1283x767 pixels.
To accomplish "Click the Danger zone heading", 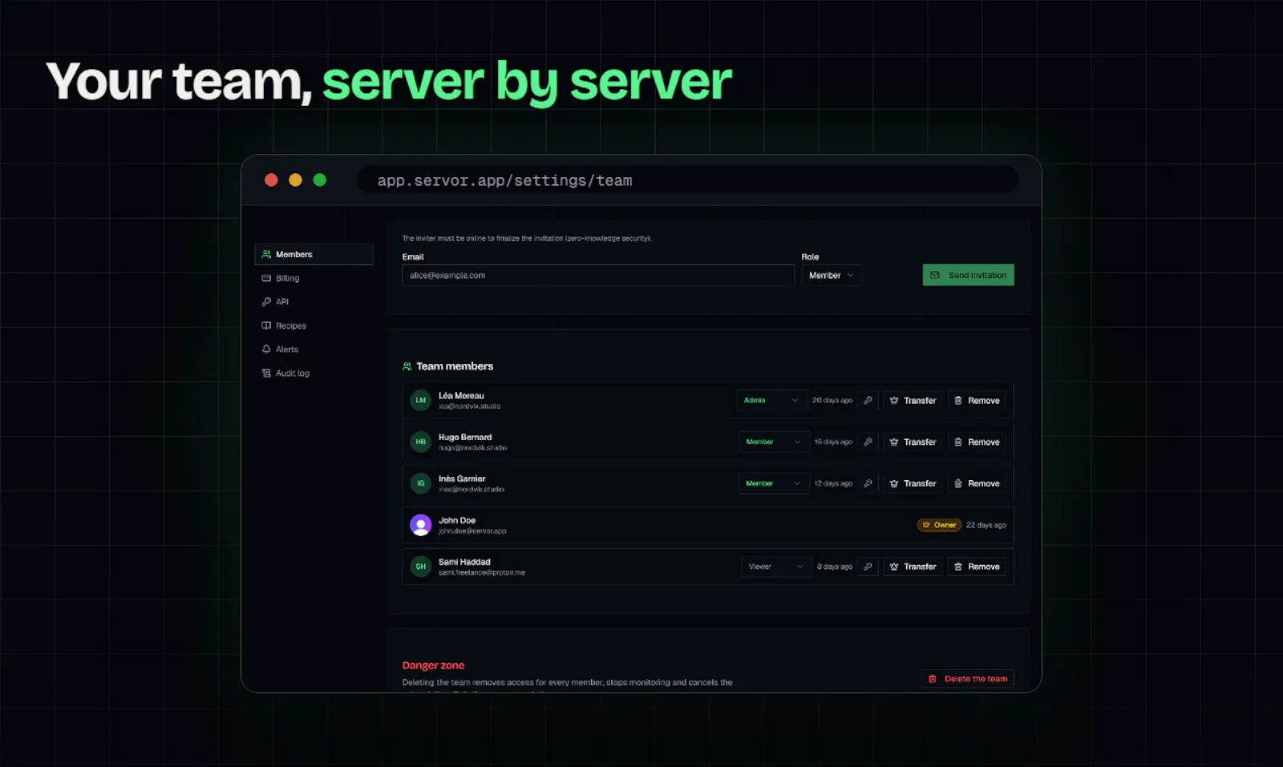I will (433, 665).
